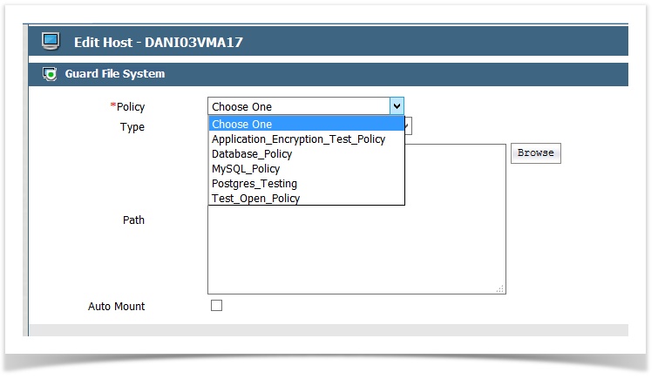Screen dimensions: 658x379
Task: Click the monitor icon beside Edit Host
Action: tap(51, 41)
